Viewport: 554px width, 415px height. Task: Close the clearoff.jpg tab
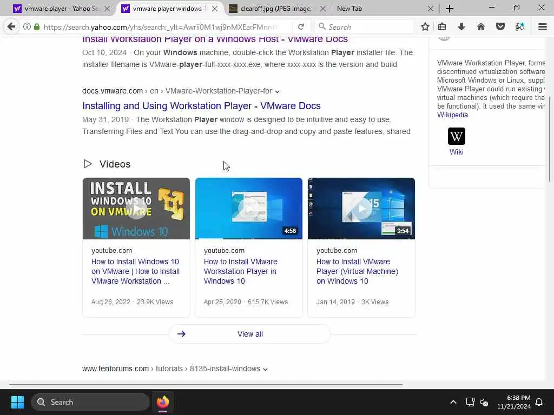[x=323, y=9]
